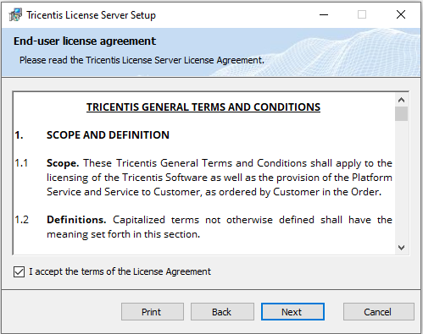Close the setup dialog with X
This screenshot has height=334, width=423.
pyautogui.click(x=401, y=14)
